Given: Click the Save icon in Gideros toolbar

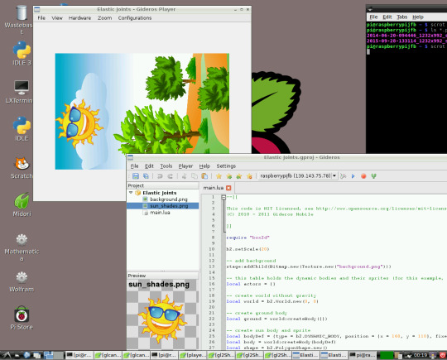Looking at the screenshot, I should (x=136, y=176).
